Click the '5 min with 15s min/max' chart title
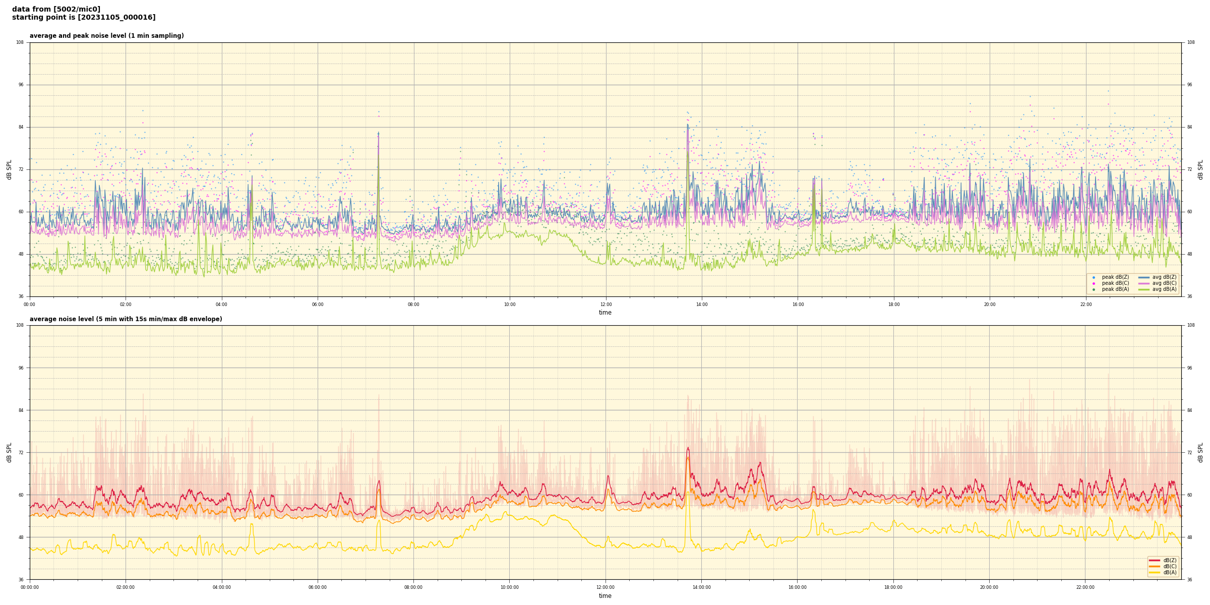Viewport: 1210px width, 605px height. 126,319
